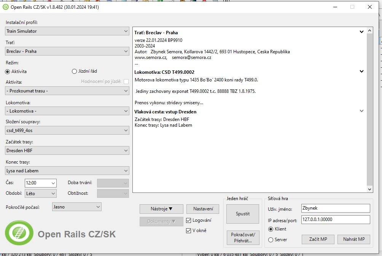Click the Začít MP button
Viewport: 382px width, 256px height.
click(318, 239)
